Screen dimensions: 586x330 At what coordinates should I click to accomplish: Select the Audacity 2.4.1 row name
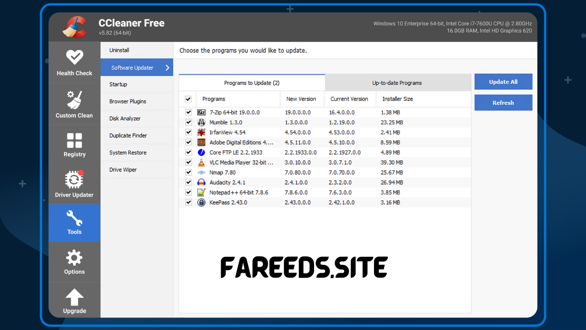228,182
